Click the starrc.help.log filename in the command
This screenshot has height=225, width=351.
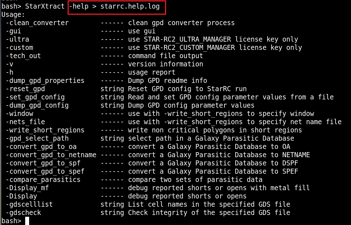132,6
